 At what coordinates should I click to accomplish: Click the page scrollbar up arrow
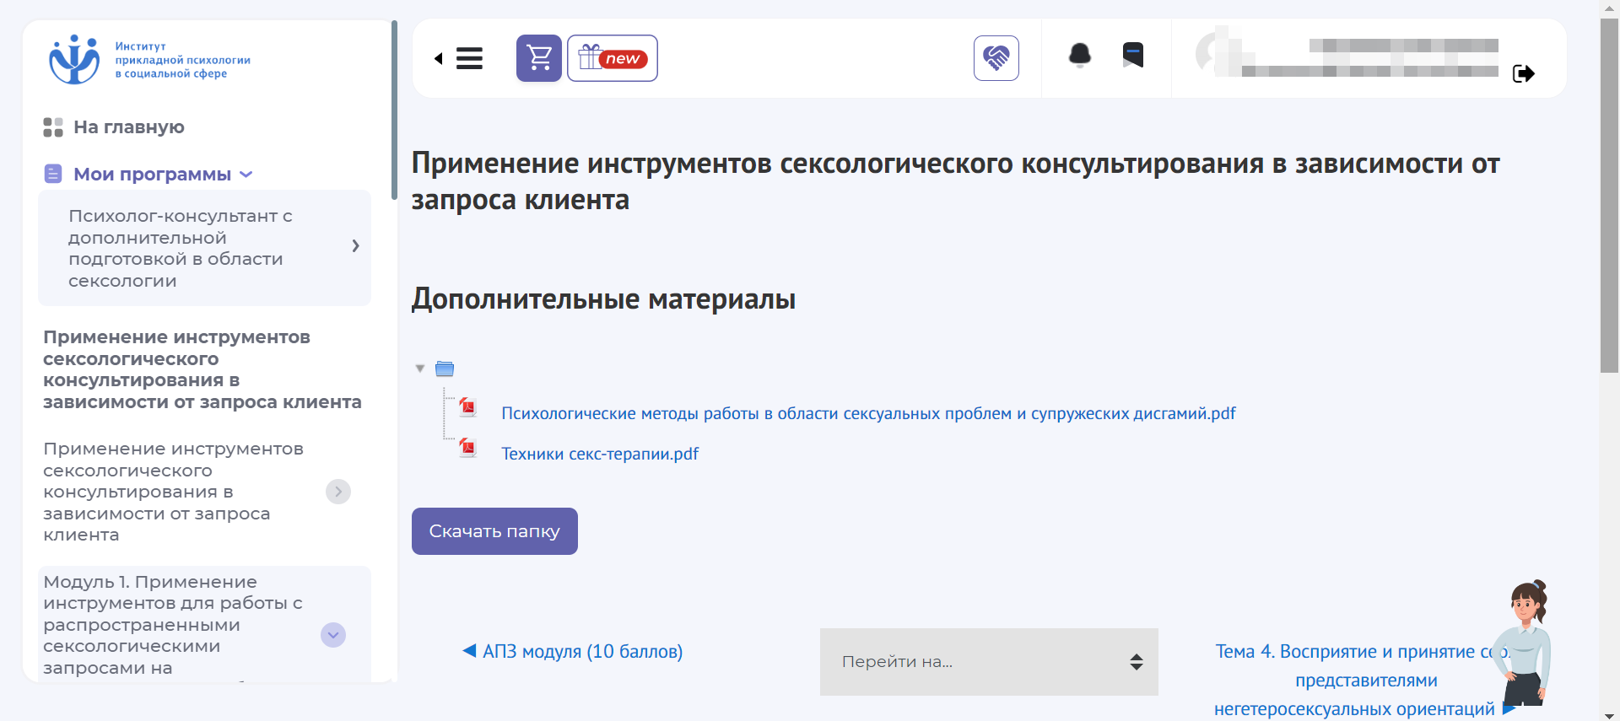pyautogui.click(x=1609, y=7)
